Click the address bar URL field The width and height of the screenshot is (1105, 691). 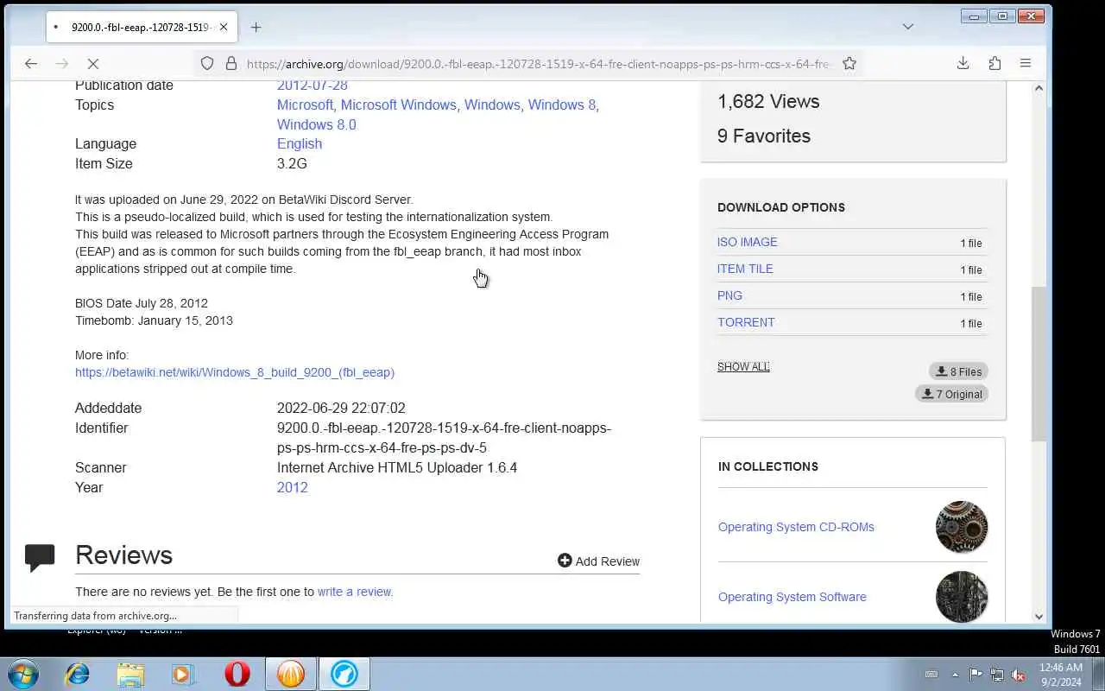click(x=537, y=63)
